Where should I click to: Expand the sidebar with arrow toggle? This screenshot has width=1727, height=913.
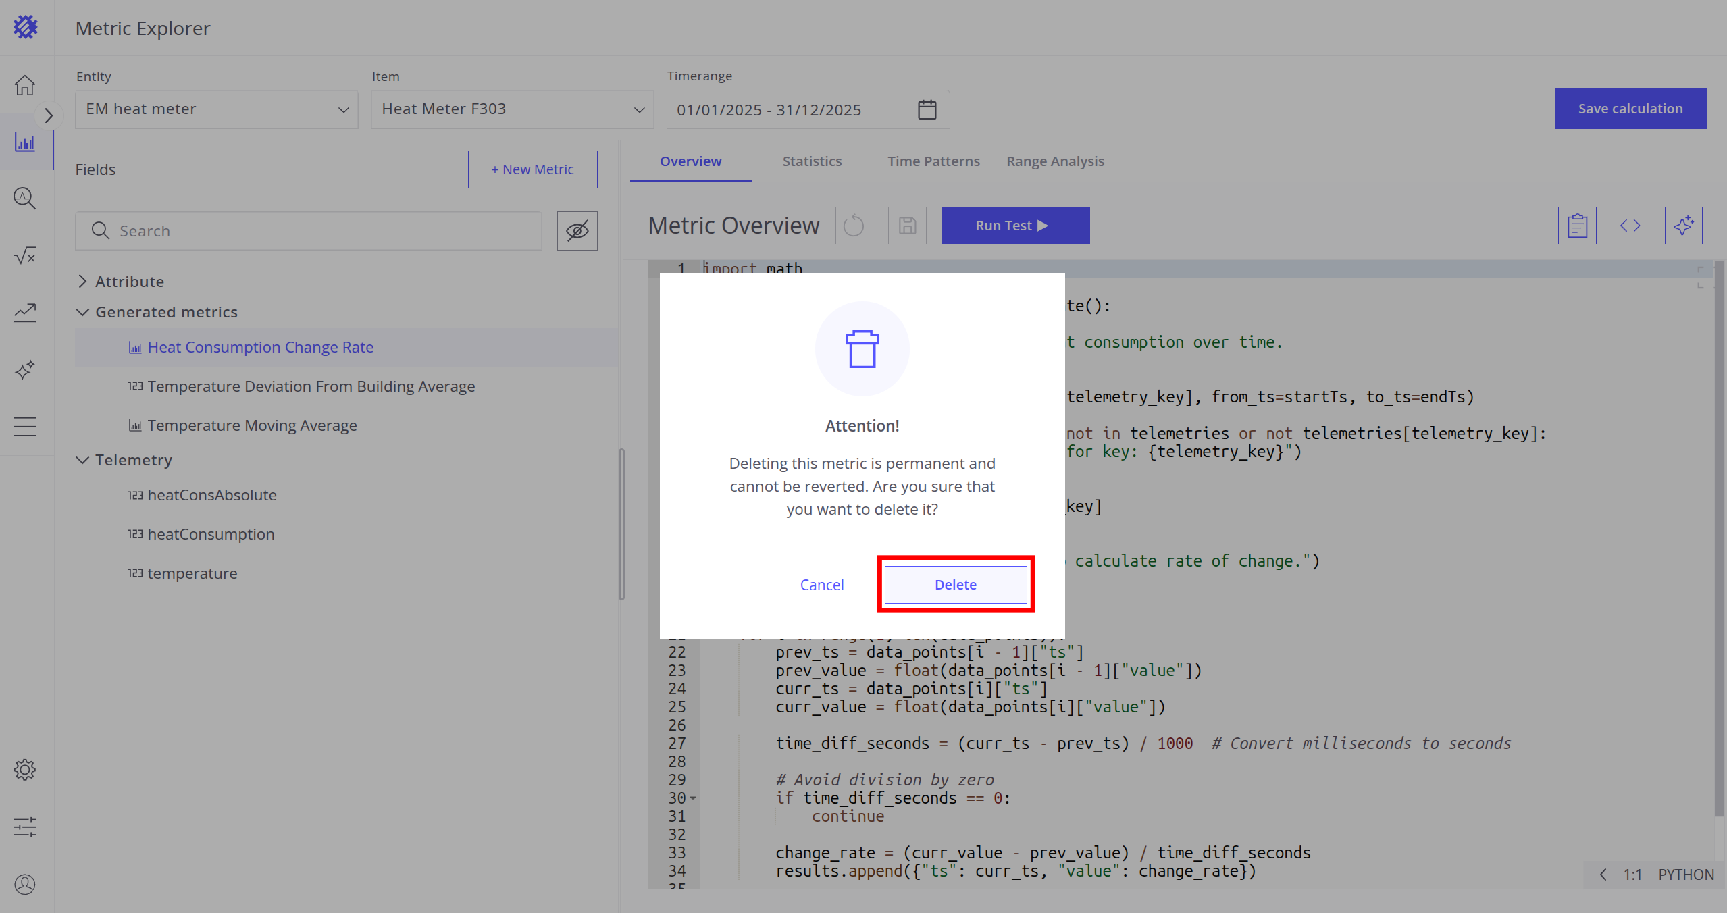coord(48,115)
